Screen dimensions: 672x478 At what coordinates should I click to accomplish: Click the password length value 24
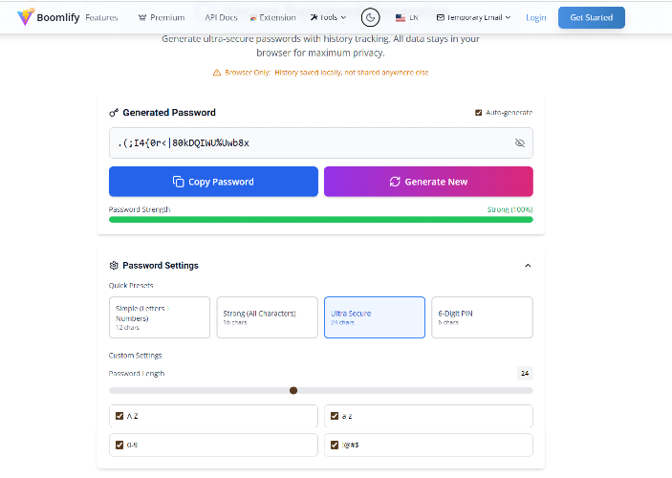coord(525,374)
